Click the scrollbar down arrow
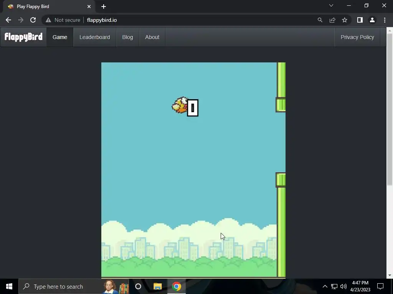 click(390, 275)
